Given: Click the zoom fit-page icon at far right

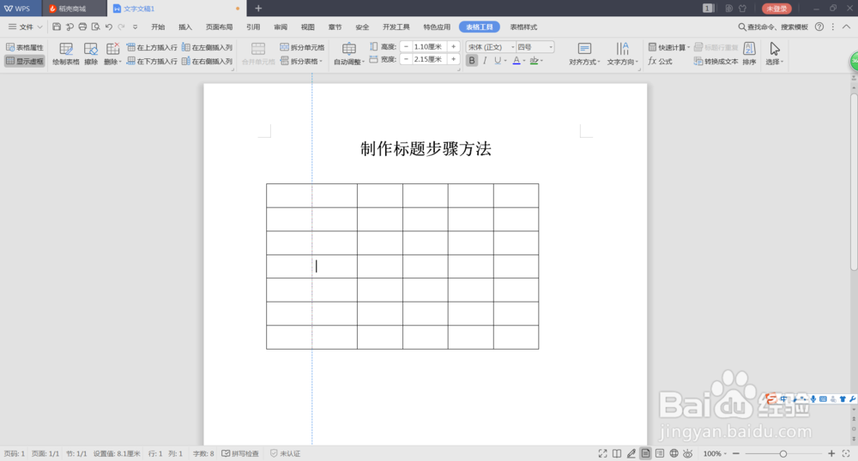Looking at the screenshot, I should (x=846, y=453).
